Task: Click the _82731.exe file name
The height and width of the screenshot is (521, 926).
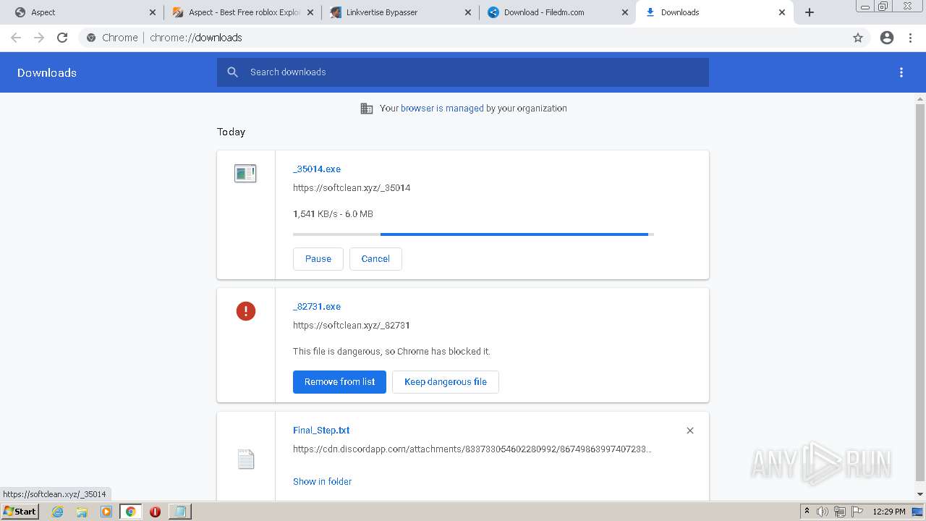Action: pos(317,307)
